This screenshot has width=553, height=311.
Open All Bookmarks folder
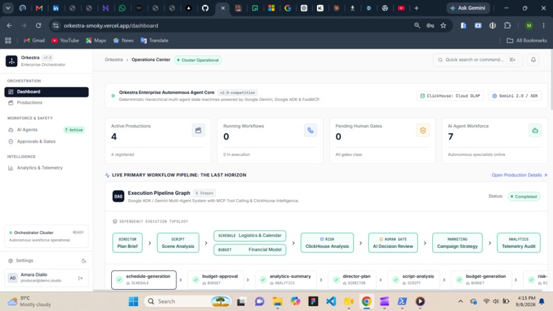point(527,41)
